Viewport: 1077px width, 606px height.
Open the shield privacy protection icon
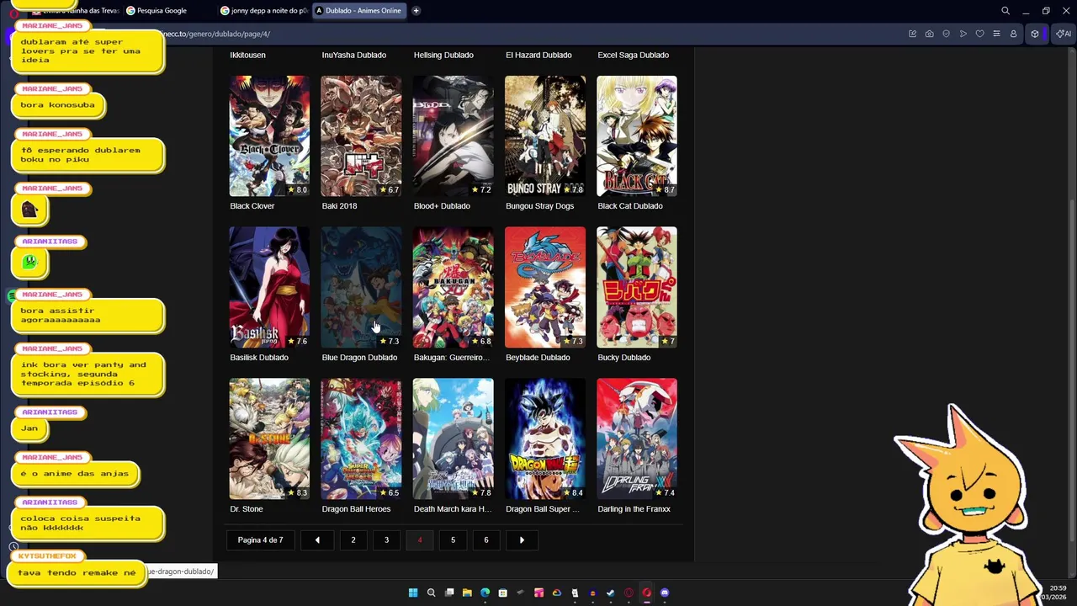(x=946, y=34)
